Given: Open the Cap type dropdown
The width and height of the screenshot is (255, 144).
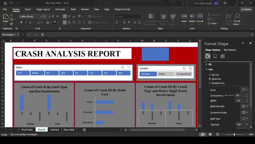Looking at the screenshot, I should pyautogui.click(x=242, y=124).
